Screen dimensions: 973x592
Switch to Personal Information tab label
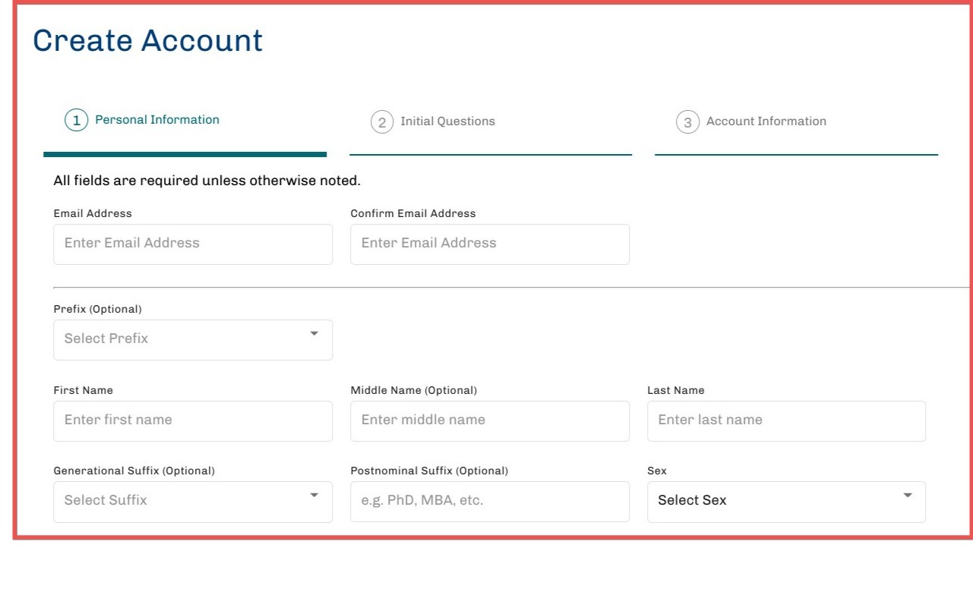(157, 120)
